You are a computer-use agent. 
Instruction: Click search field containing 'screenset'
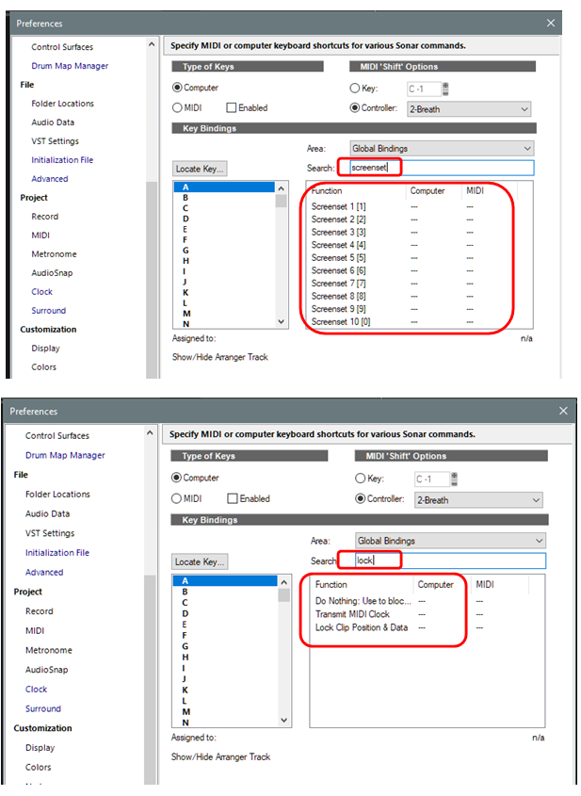point(442,168)
